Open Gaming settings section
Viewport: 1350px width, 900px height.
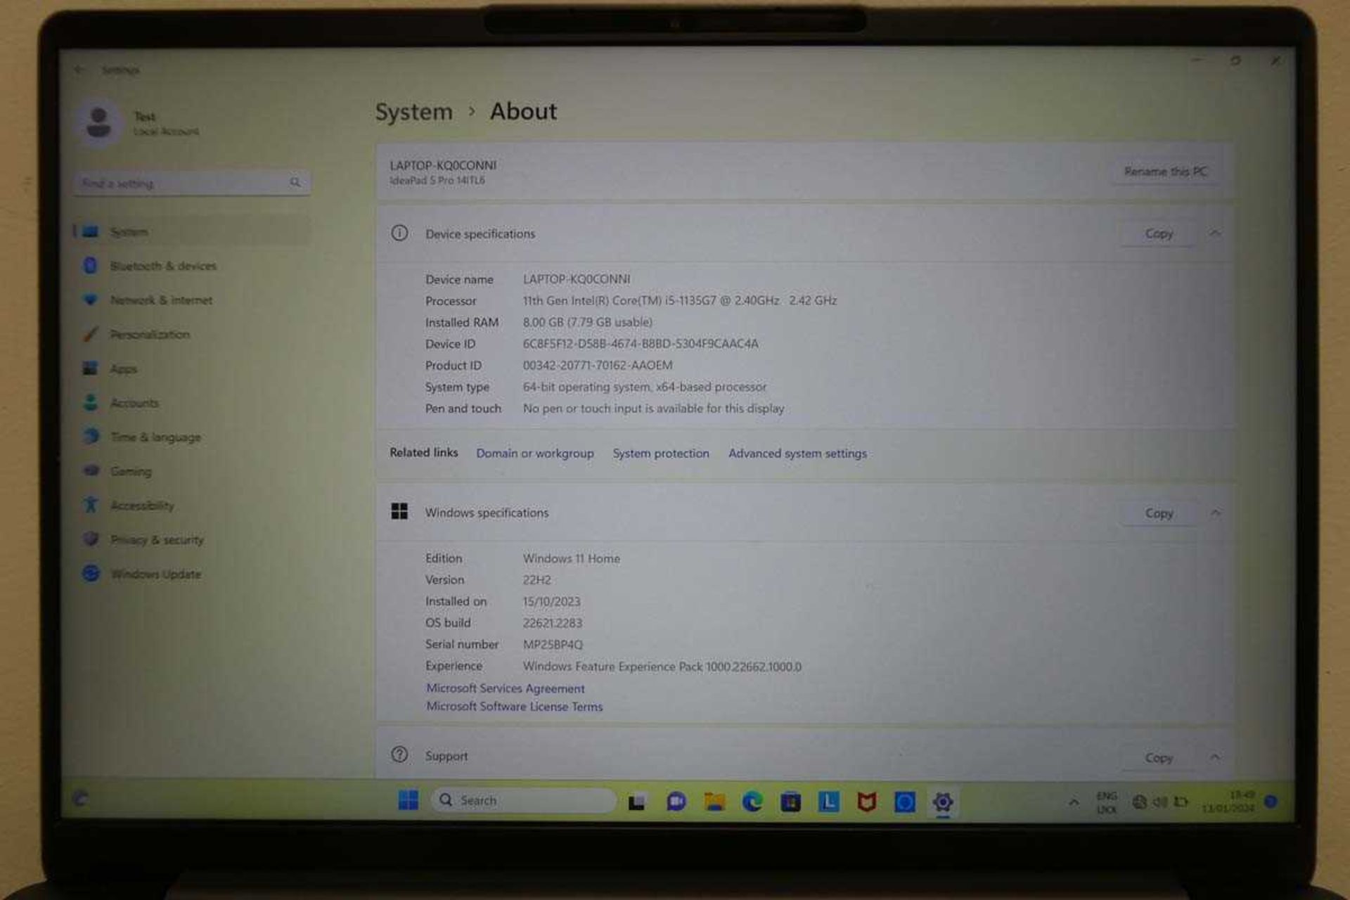click(x=131, y=469)
